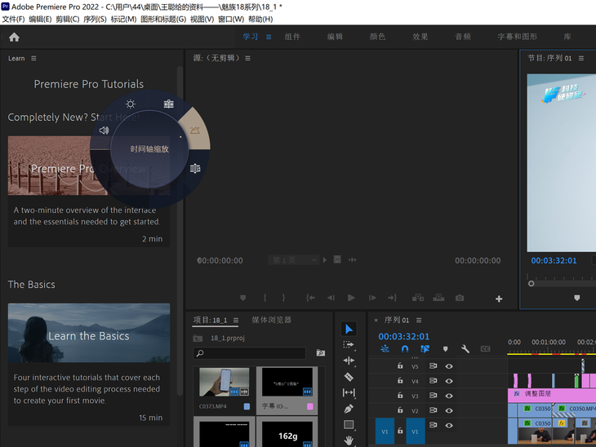Screen dimensions: 596x447
Task: Select the Razor tool
Action: pyautogui.click(x=349, y=376)
